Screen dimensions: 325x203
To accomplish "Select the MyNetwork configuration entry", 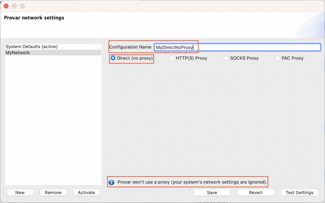I will (x=53, y=53).
